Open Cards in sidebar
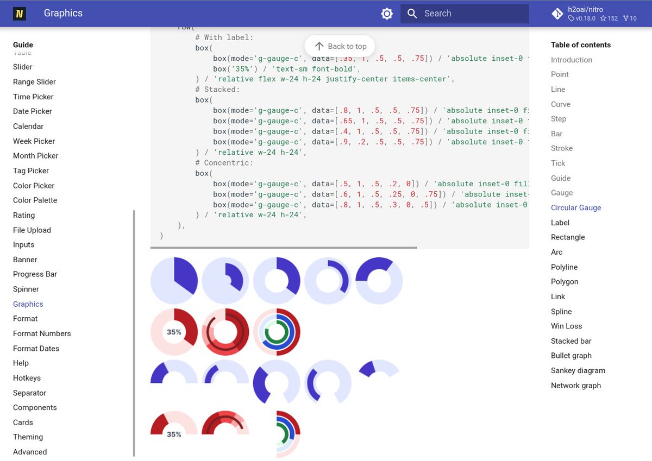The image size is (652, 461). tap(23, 422)
